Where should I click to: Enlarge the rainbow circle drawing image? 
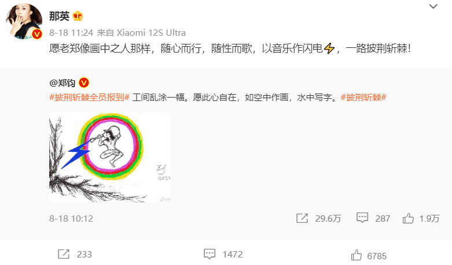coord(110,157)
